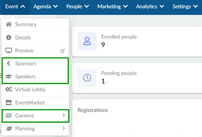Screen dimensions: 202x137
Task: Click the Enrolled people card
Action: [x=137, y=42]
